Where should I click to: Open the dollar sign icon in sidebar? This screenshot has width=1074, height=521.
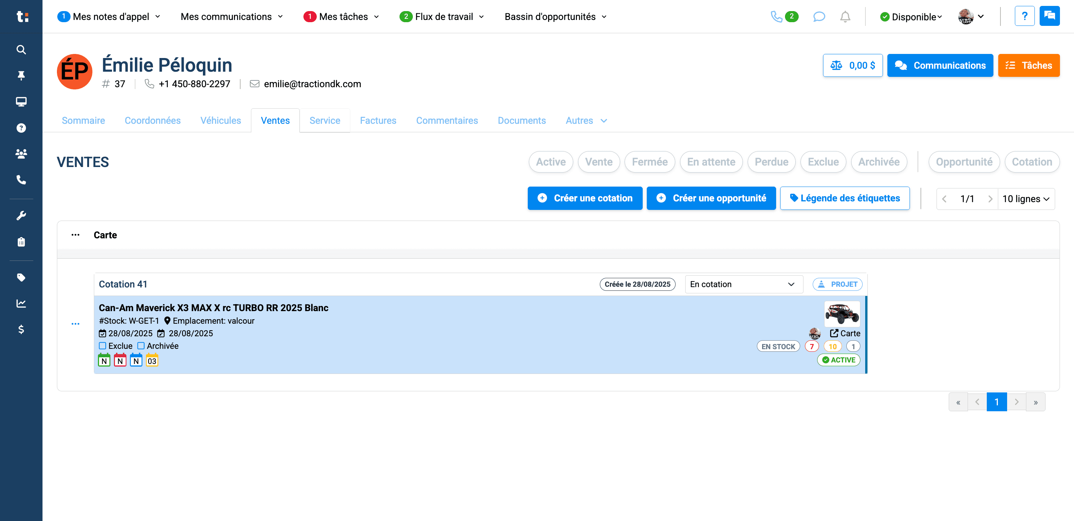(x=21, y=329)
